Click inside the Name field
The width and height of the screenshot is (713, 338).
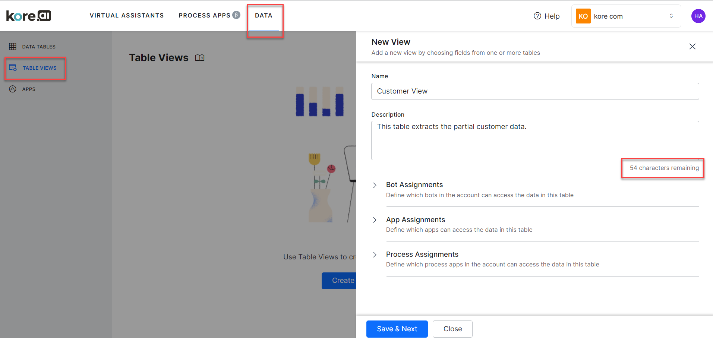point(535,91)
